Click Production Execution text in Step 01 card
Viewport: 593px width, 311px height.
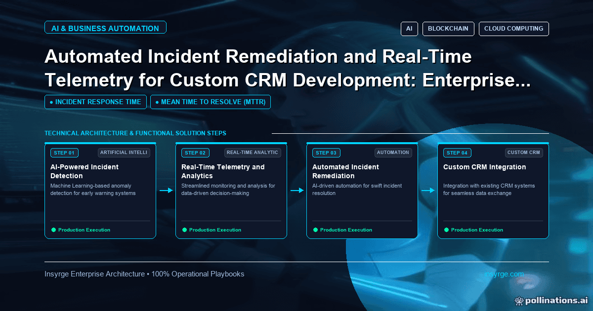(x=84, y=230)
